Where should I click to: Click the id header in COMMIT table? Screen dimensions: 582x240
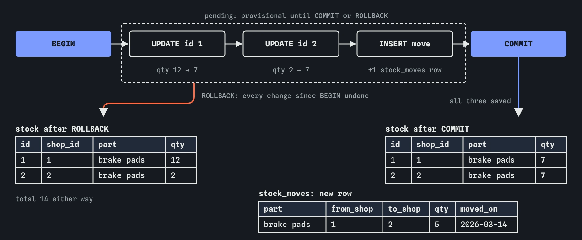click(x=398, y=145)
